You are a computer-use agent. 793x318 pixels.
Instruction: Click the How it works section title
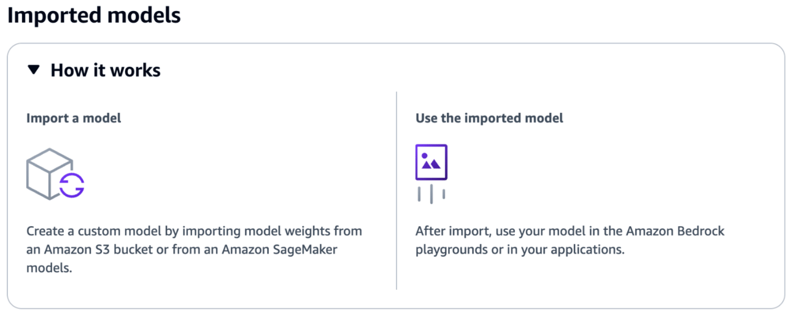(105, 70)
